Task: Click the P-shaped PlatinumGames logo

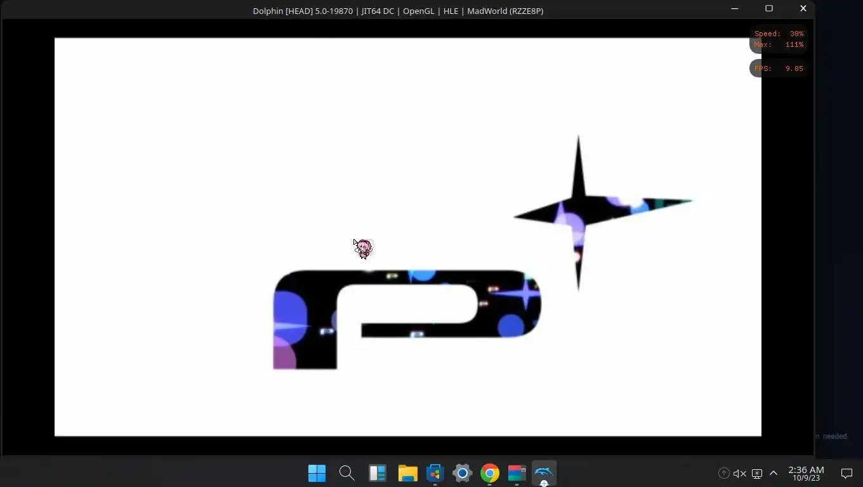Action: 407,319
